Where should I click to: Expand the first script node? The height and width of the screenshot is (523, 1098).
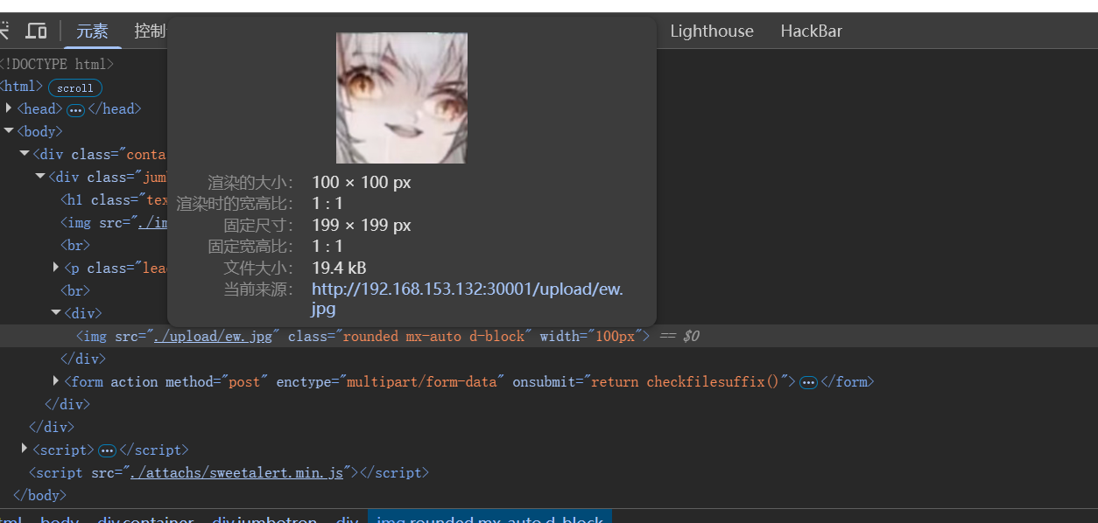pos(25,450)
